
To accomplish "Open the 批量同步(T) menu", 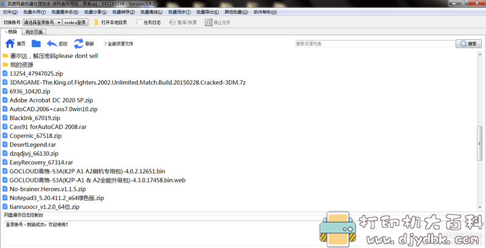I will [x=179, y=12].
